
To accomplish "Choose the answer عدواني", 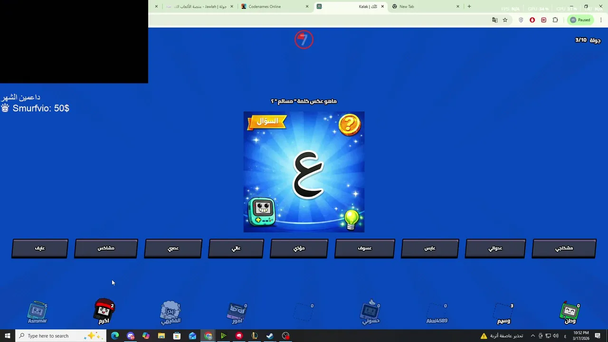I will click(x=495, y=248).
